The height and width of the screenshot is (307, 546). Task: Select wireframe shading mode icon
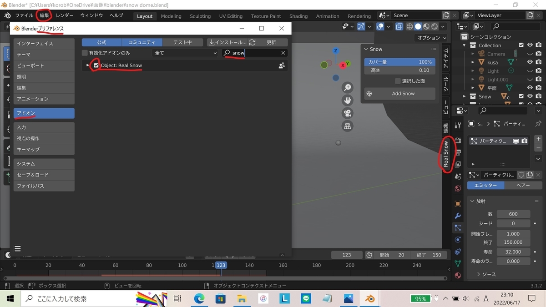pos(409,27)
